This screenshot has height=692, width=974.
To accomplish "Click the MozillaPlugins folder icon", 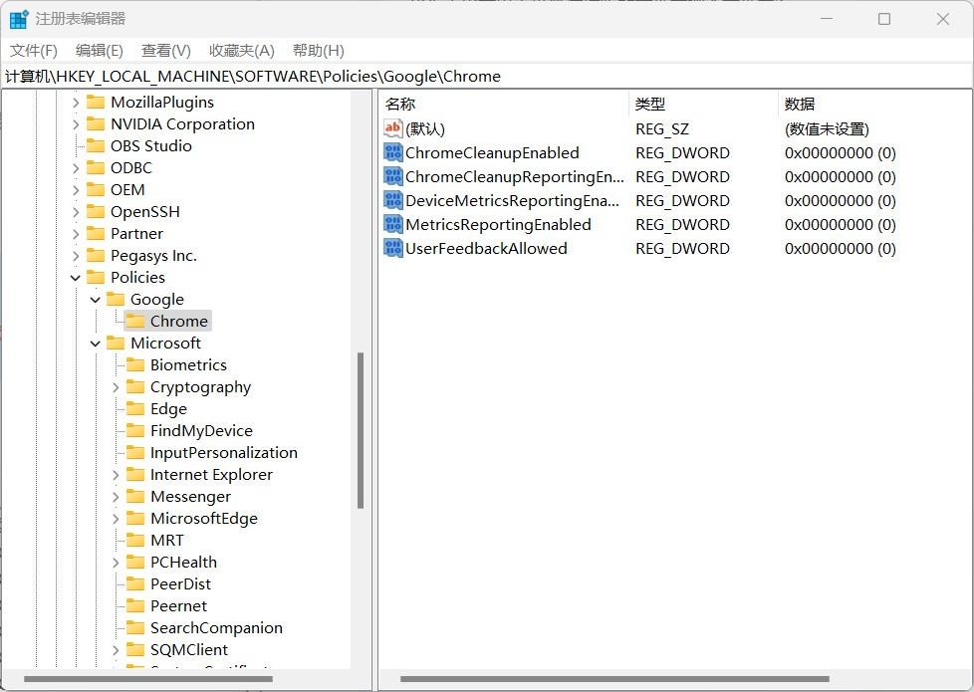I will coord(96,102).
